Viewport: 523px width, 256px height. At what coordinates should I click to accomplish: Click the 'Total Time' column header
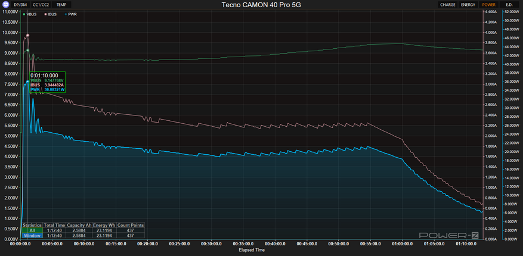(55, 226)
